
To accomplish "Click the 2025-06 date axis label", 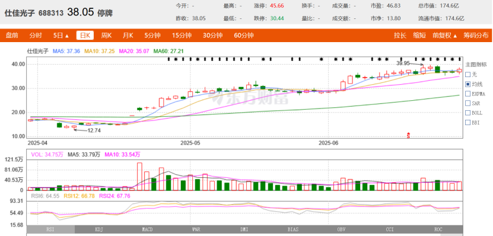I will (x=328, y=143).
